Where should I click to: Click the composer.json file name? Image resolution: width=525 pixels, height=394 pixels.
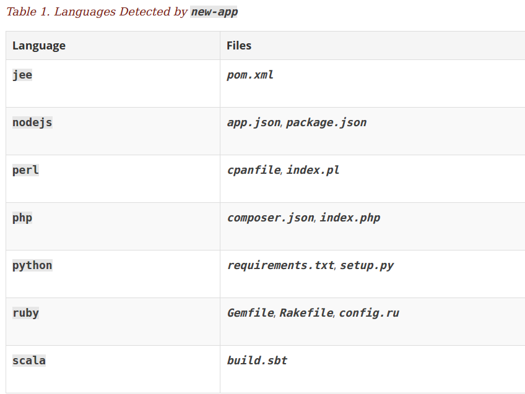pos(271,218)
